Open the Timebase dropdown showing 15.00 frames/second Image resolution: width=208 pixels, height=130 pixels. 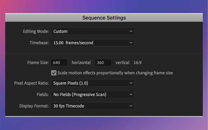(x=93, y=43)
